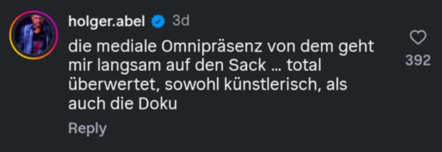
Task: Click the word "geht" in the comment
Action: pos(358,47)
